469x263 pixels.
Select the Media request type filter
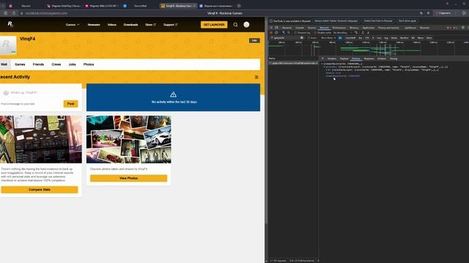pyautogui.click(x=394, y=38)
